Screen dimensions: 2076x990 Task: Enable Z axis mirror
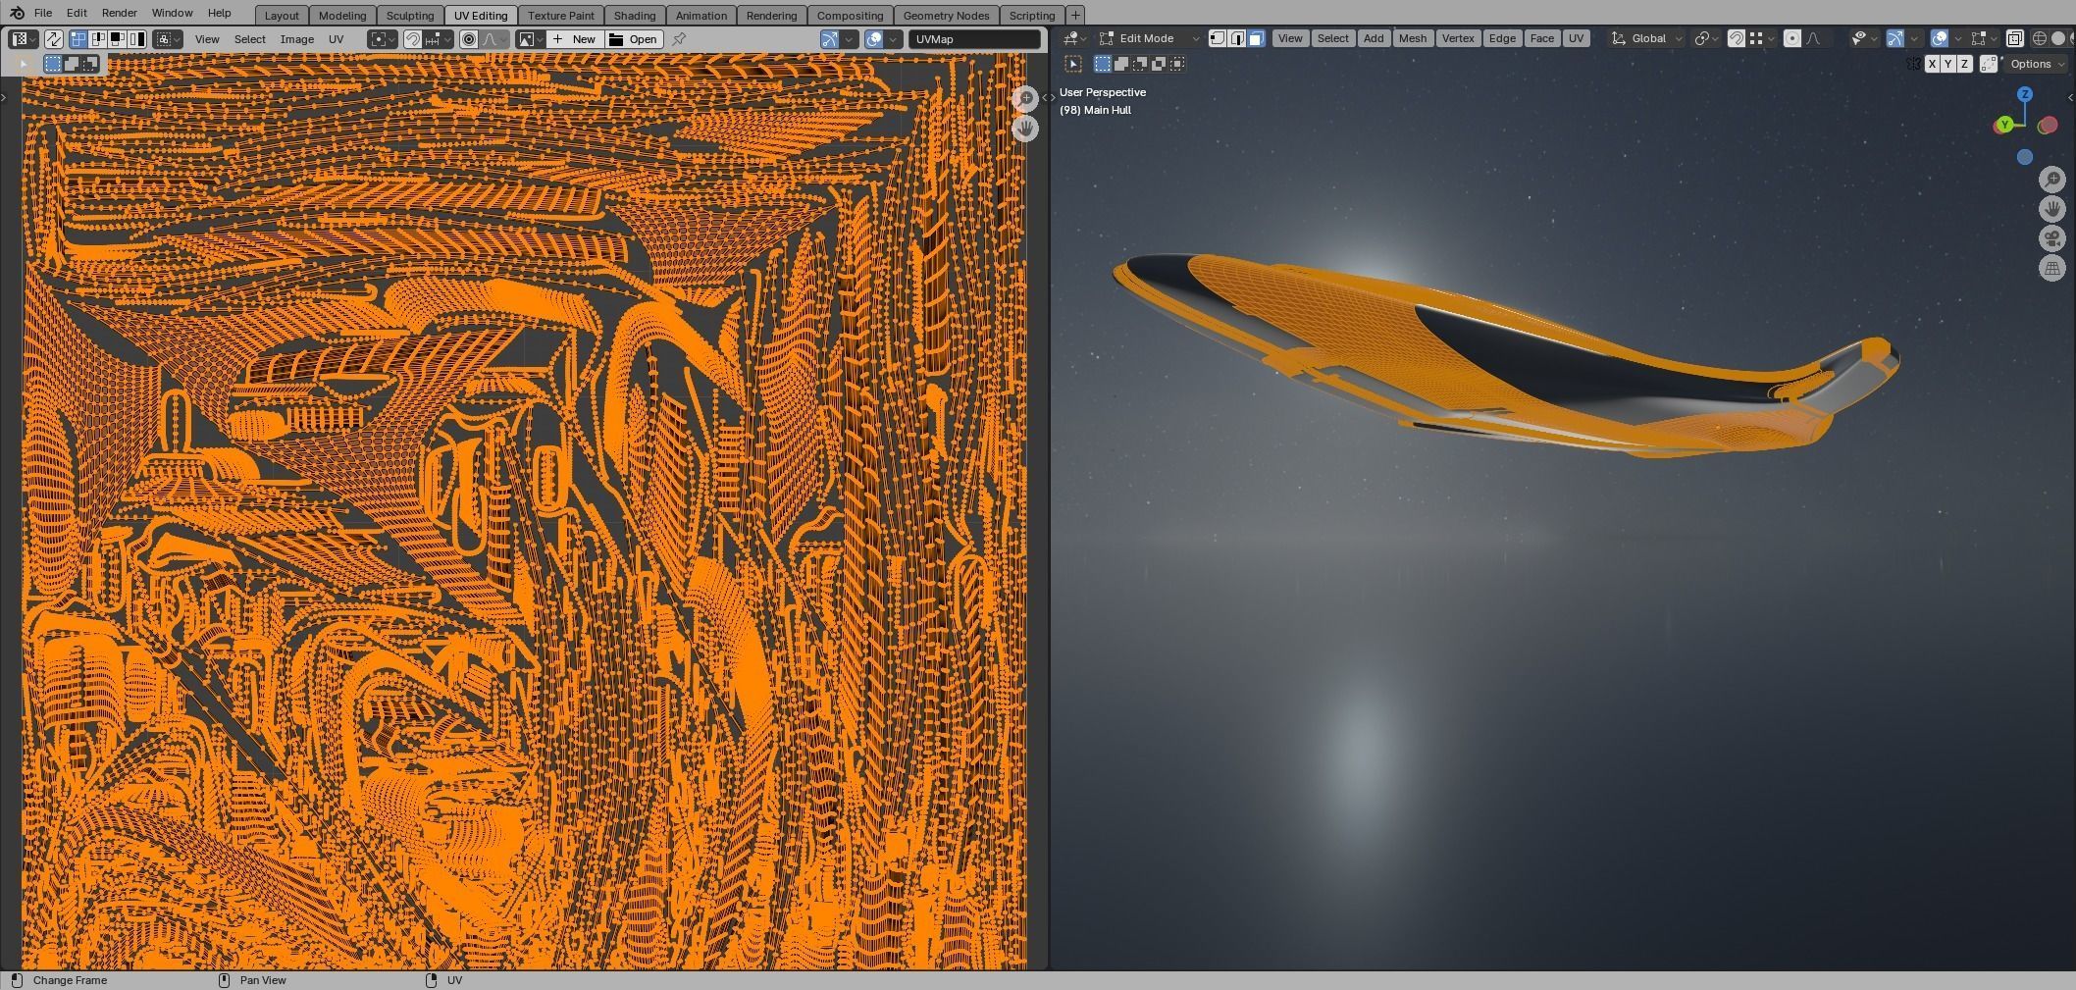click(x=1964, y=64)
